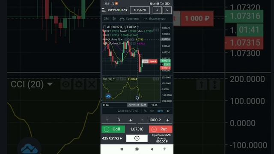The height and width of the screenshot is (154, 274).
Task: Expand the MA (21, close, 0) indicator dropdown
Action: [x=123, y=44]
